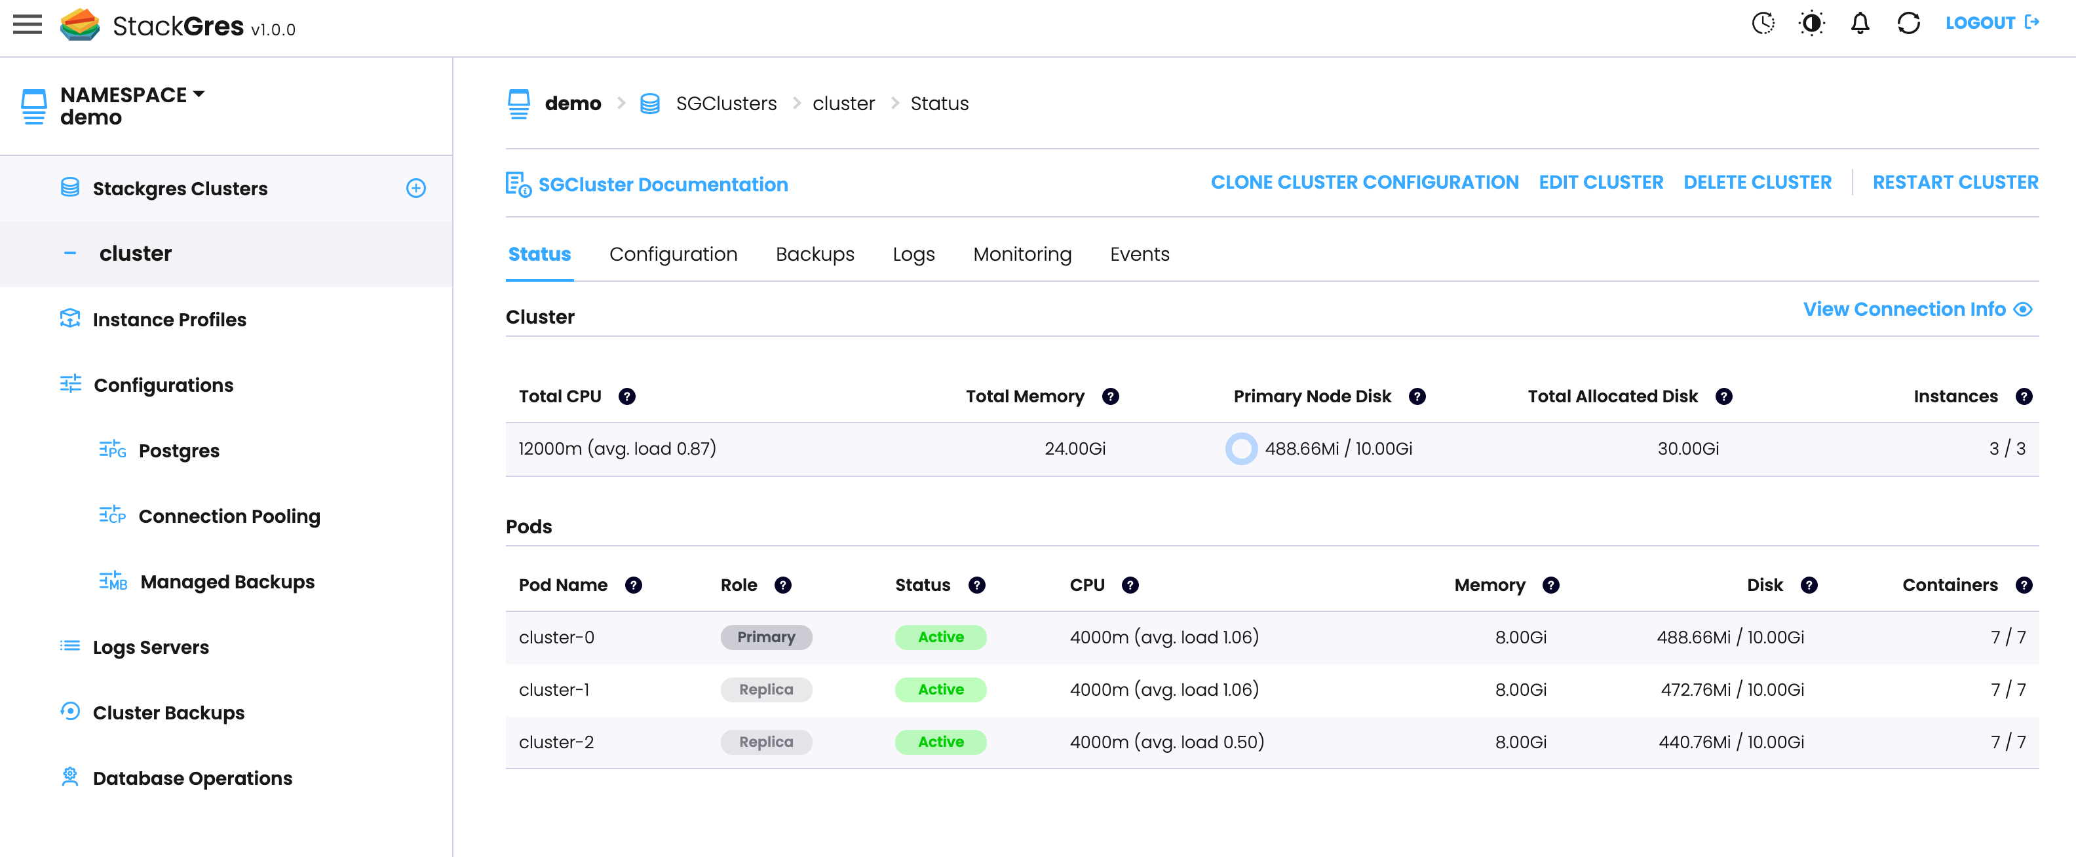Screen dimensions: 2076x857
Task: Click Total CPU help icon
Action: point(627,396)
